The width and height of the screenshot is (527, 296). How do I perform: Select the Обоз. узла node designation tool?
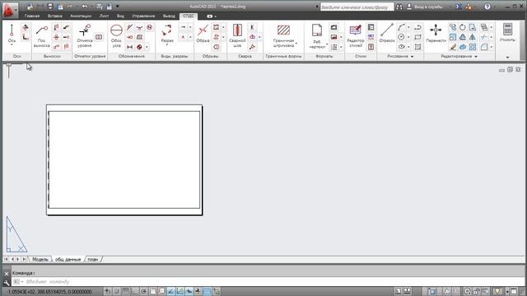[x=116, y=36]
